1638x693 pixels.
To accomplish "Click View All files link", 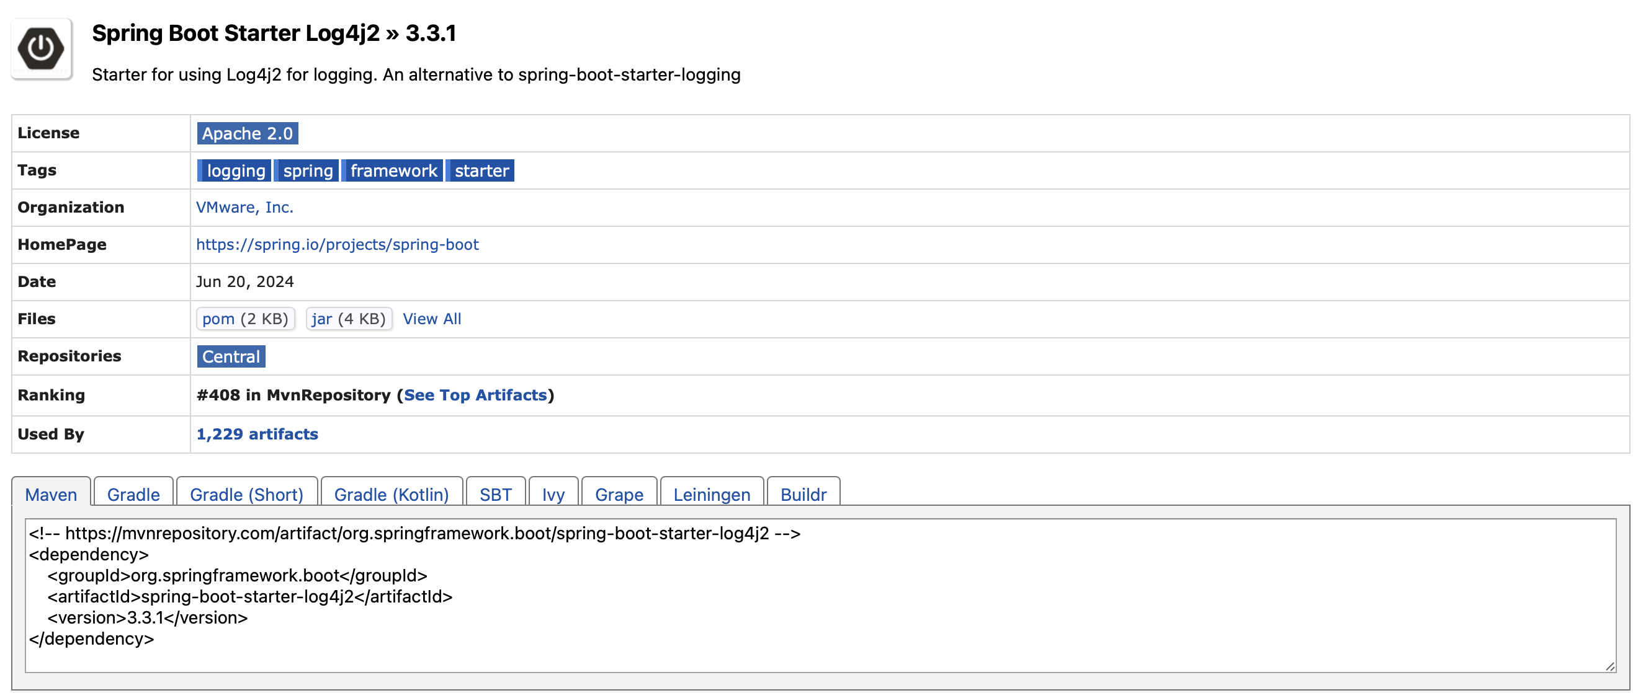I will (x=432, y=319).
